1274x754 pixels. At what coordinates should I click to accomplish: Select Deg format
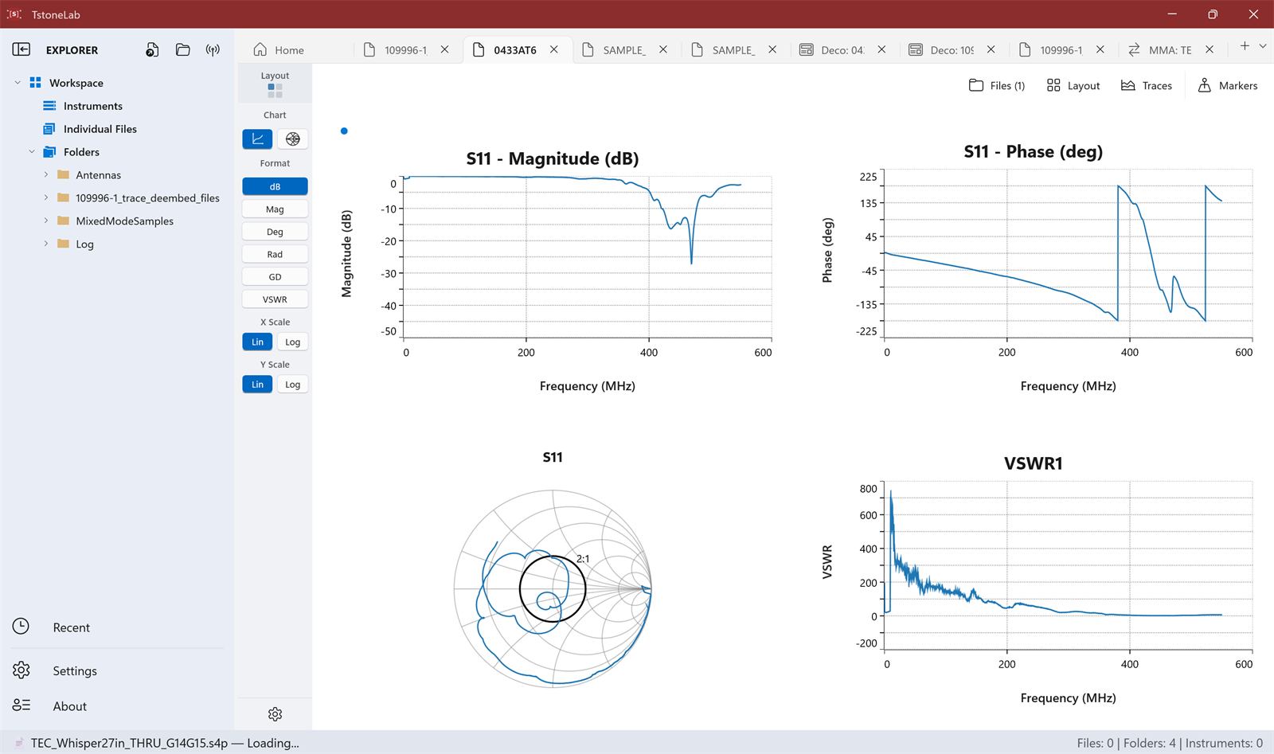click(x=275, y=232)
